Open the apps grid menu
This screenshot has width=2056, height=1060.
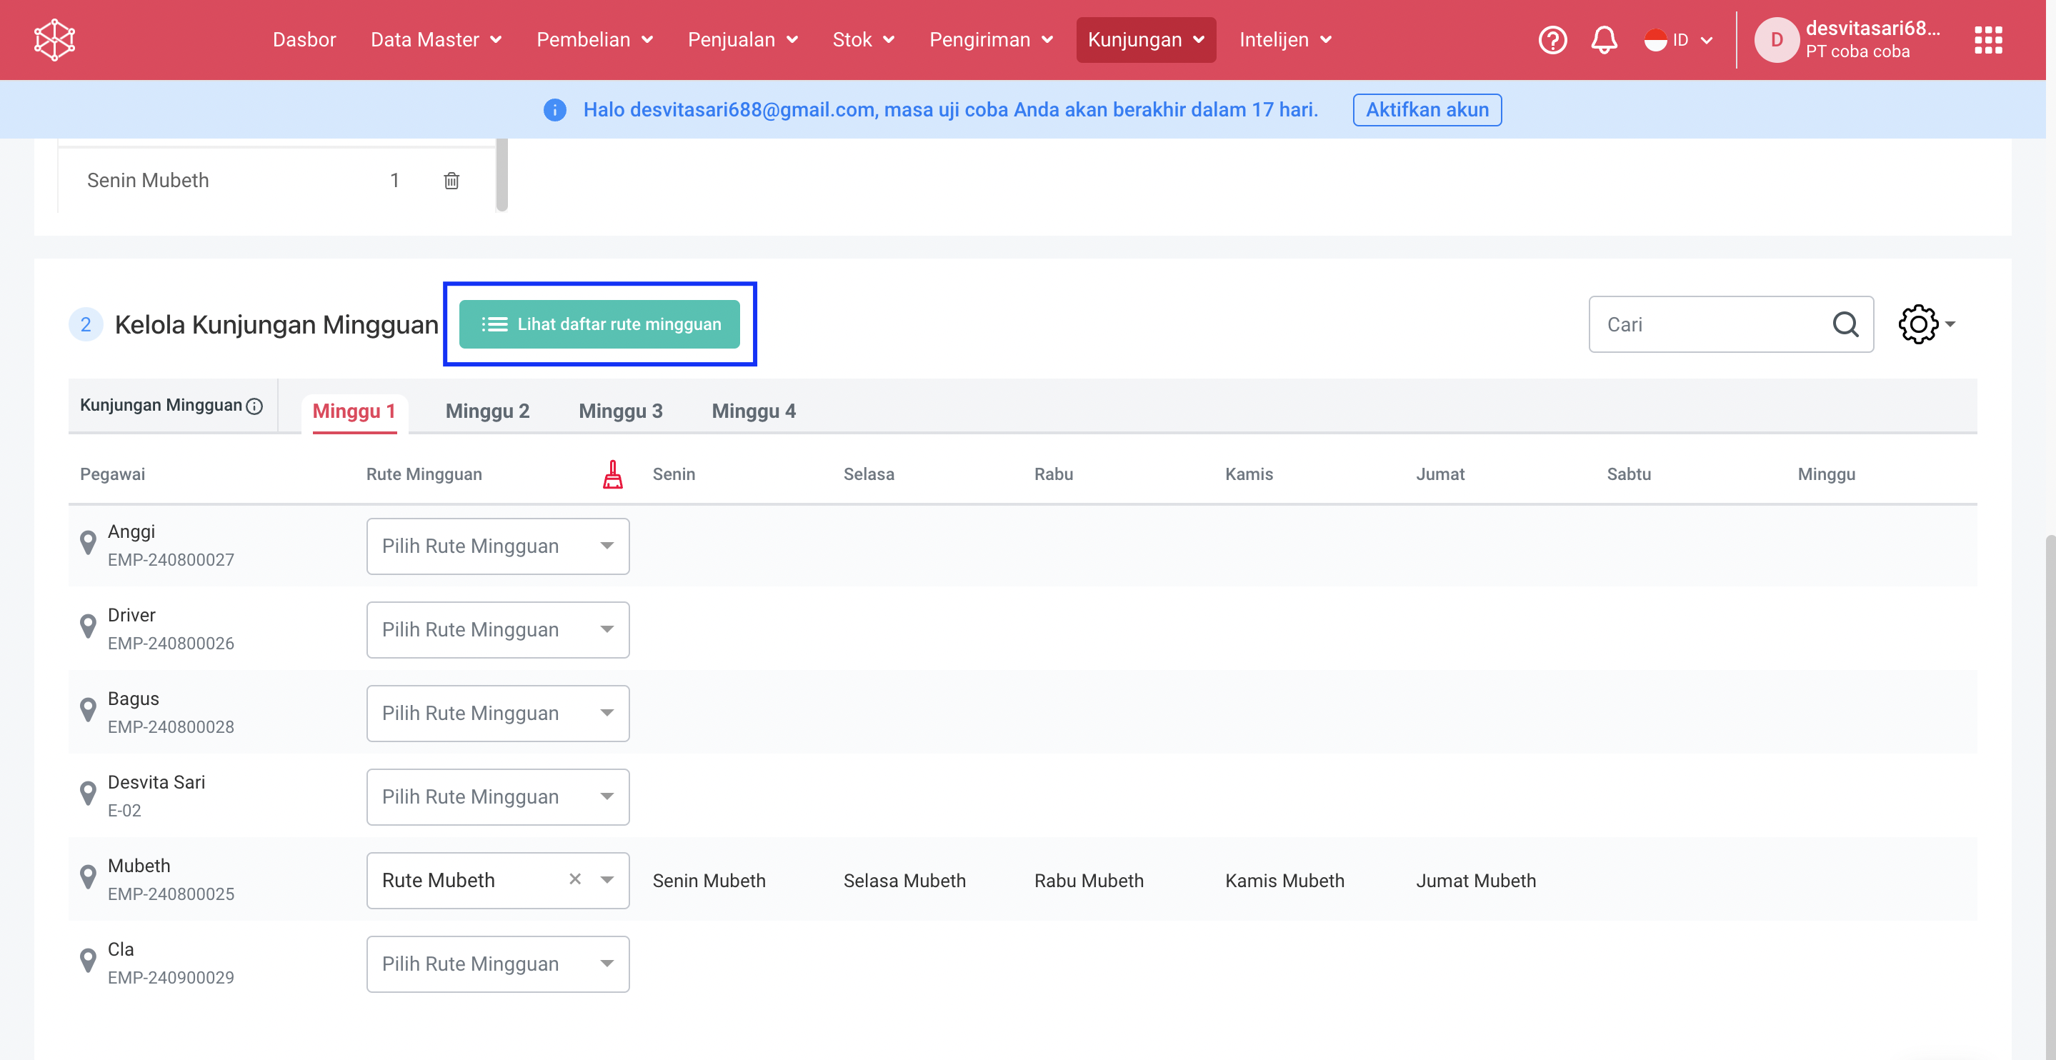tap(1987, 40)
